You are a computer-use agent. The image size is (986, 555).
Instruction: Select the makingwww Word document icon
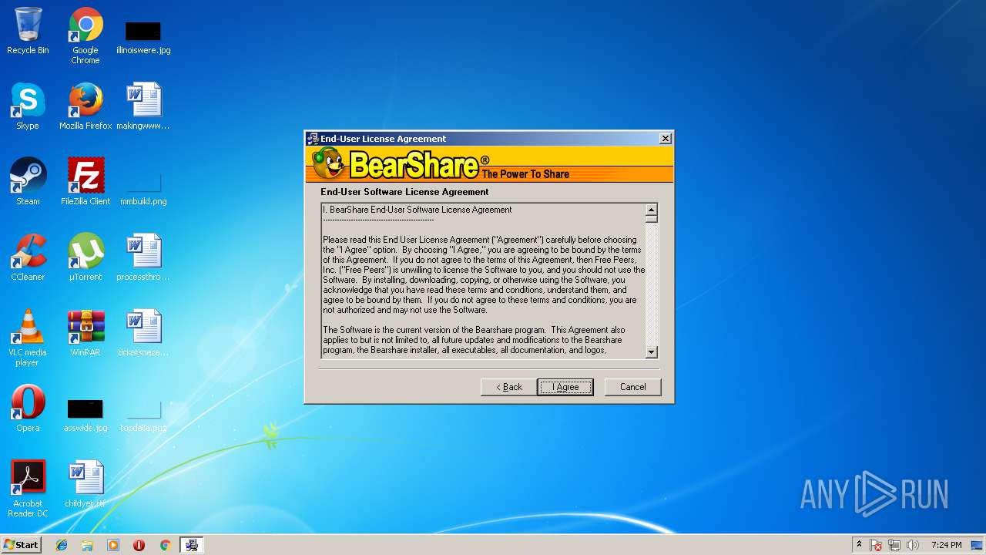143,106
